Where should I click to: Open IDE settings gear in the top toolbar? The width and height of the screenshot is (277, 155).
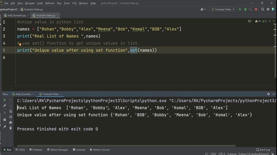[268, 9]
